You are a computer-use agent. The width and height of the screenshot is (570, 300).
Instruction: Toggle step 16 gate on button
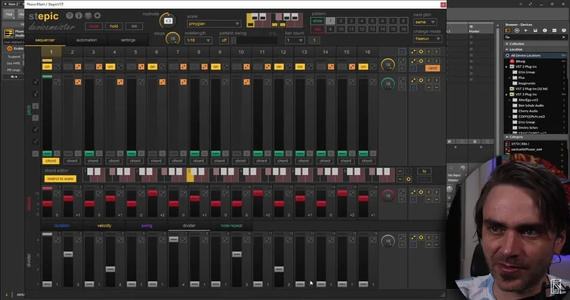click(363, 67)
